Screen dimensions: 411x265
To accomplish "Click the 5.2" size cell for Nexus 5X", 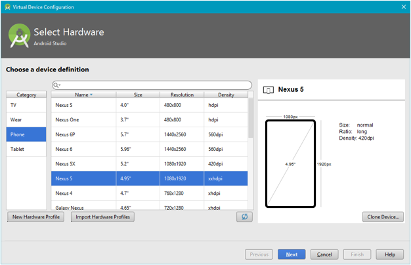I will click(138, 164).
